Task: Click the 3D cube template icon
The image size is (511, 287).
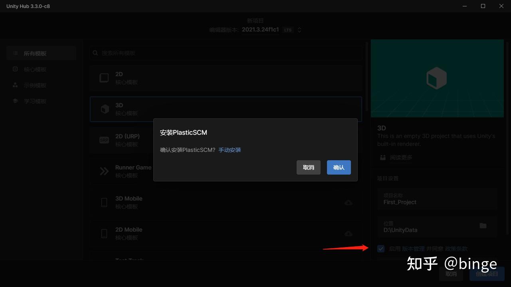Action: point(104,108)
